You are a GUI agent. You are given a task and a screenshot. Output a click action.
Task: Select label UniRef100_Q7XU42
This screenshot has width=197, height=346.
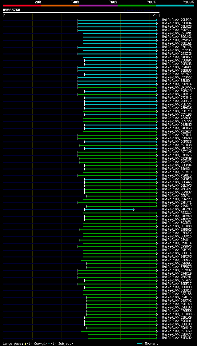click(177, 98)
